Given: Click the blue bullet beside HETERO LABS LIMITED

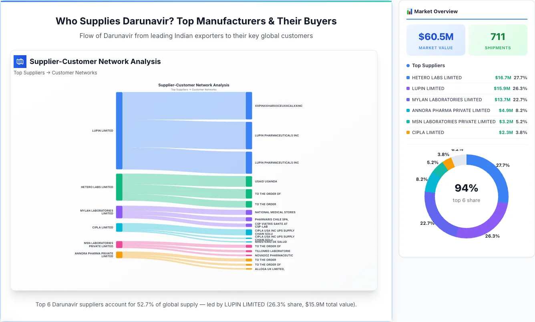Looking at the screenshot, I should [407, 78].
